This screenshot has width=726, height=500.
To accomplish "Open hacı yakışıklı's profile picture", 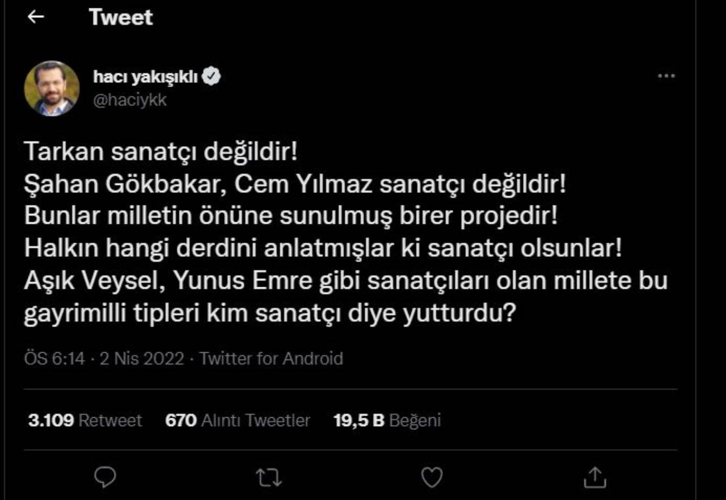I will pyautogui.click(x=52, y=88).
